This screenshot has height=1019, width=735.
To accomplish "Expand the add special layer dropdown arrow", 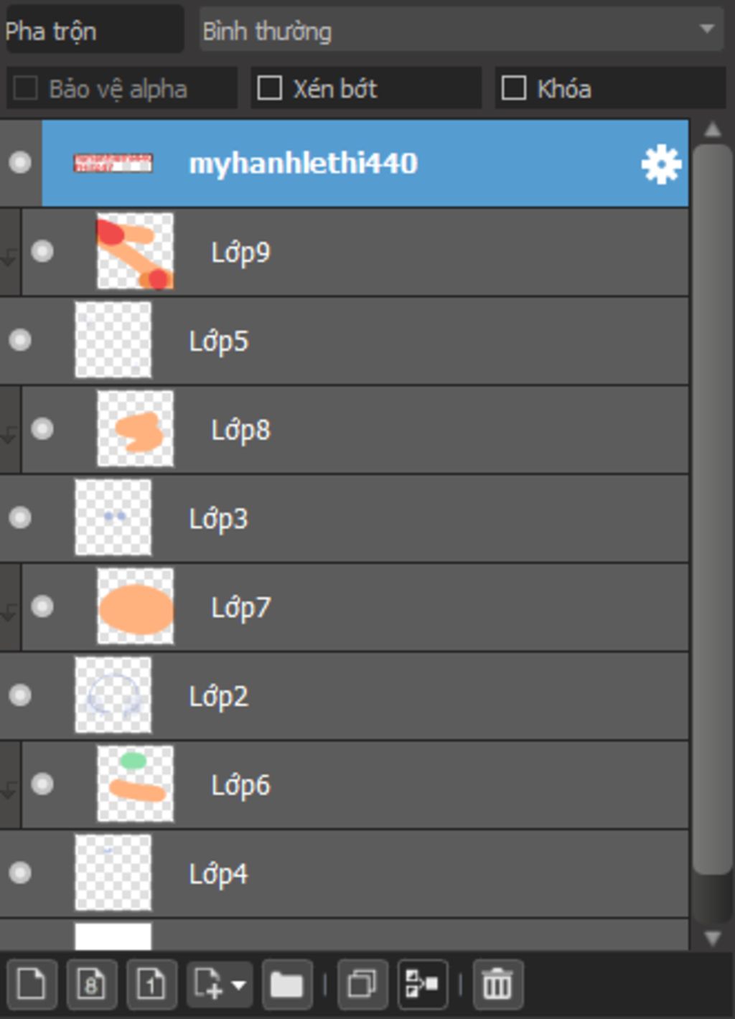I will [238, 985].
